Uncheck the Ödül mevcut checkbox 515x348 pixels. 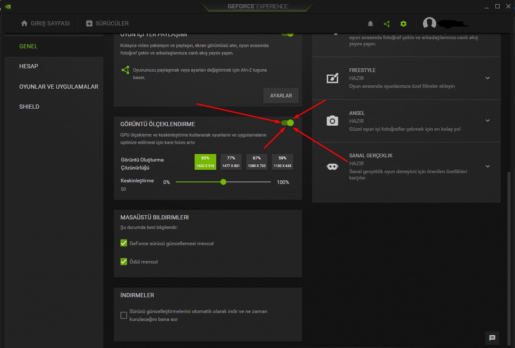click(x=124, y=262)
